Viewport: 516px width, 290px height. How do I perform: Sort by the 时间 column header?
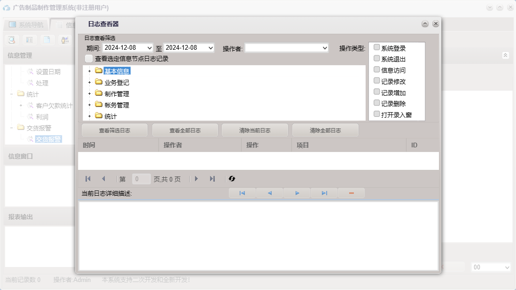tap(118, 145)
